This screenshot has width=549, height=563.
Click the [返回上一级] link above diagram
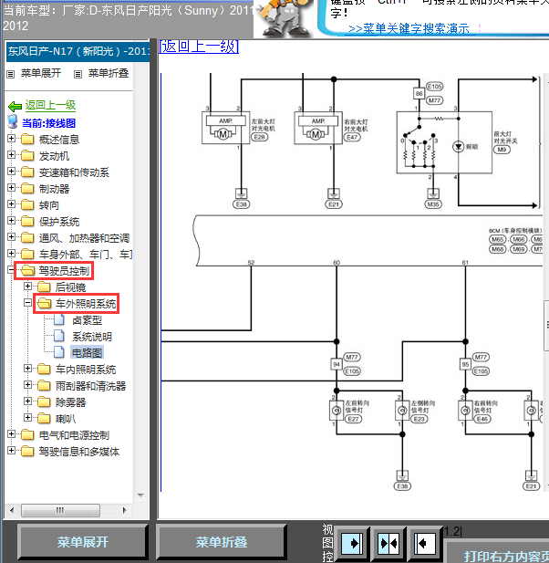(x=199, y=47)
